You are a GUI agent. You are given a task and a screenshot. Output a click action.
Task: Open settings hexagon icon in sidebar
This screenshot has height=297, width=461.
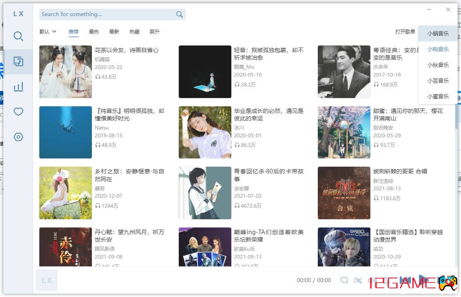click(18, 137)
